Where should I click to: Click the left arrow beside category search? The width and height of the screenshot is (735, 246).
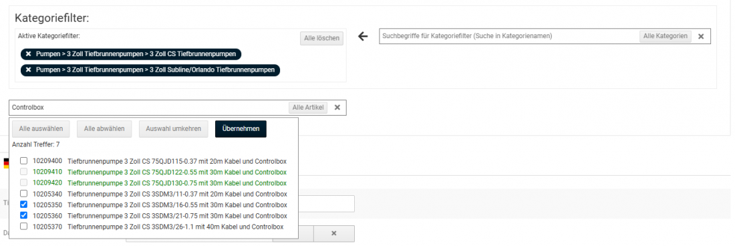click(x=362, y=37)
